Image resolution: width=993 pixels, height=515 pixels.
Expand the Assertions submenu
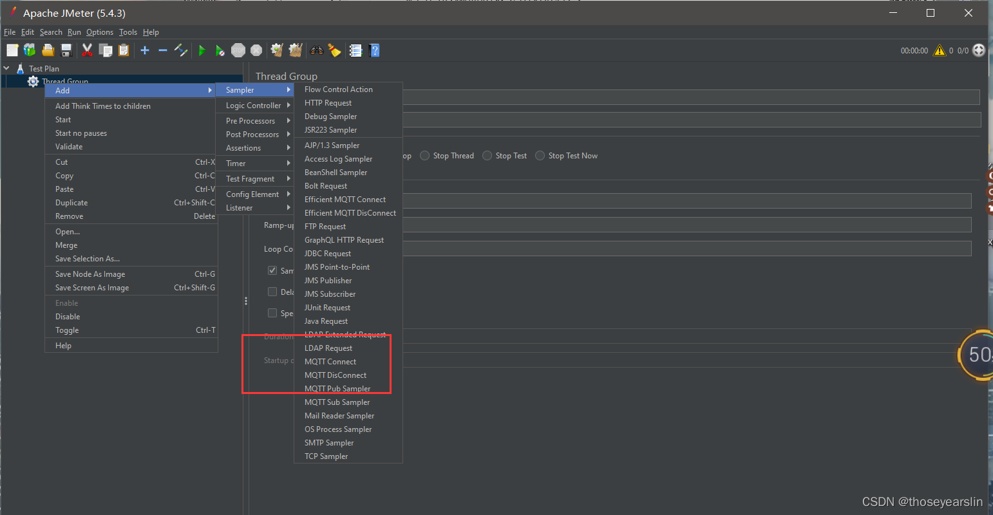(x=254, y=148)
